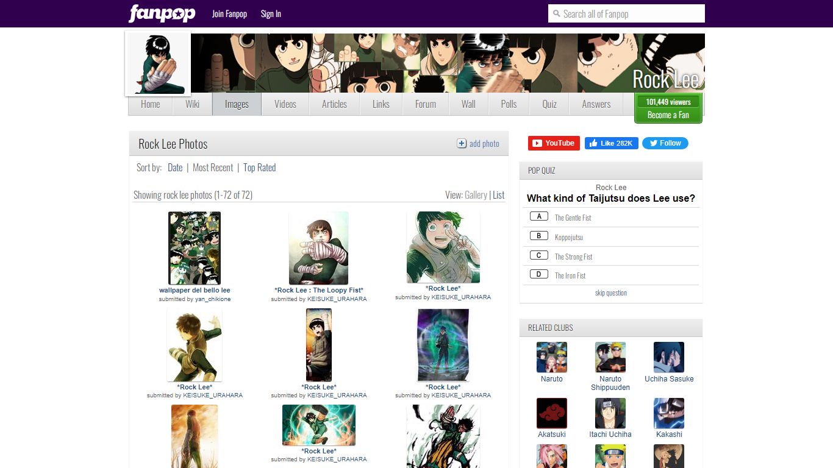This screenshot has width=833, height=468.
Task: Open the Akatsuki club icon
Action: tap(552, 413)
